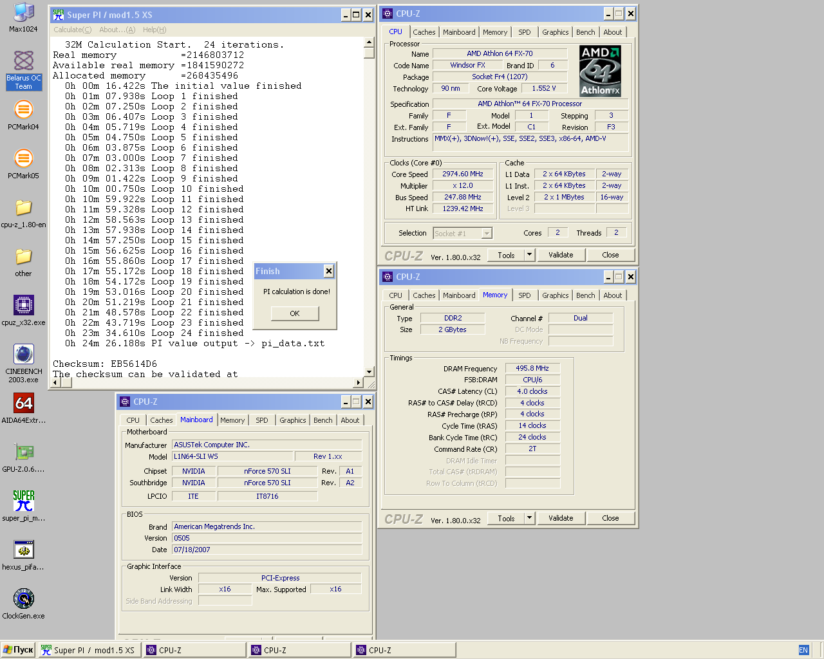Click Super PI vertical scrollbar up arrow
824x659 pixels.
point(369,42)
